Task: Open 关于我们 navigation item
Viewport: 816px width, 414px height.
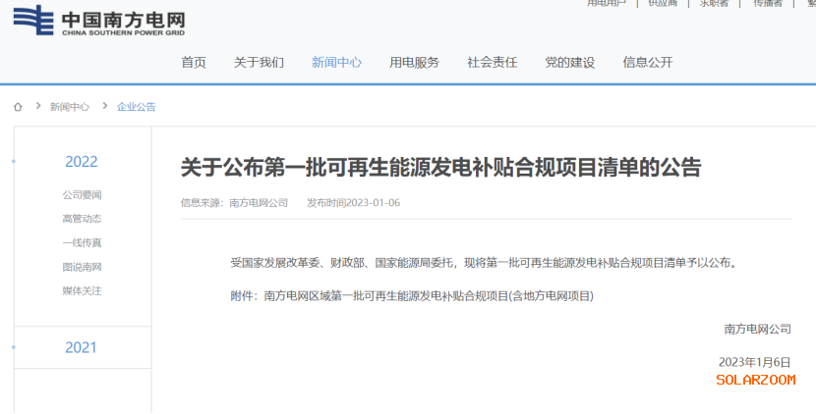Action: [x=259, y=62]
